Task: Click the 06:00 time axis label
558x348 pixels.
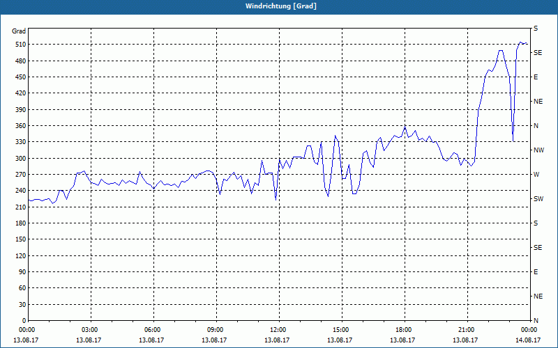Action: pyautogui.click(x=152, y=330)
